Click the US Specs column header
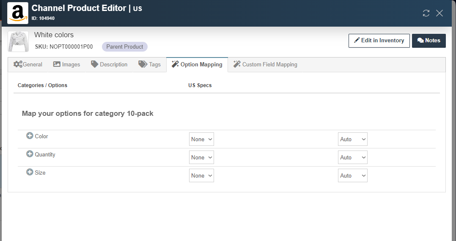Viewport: 456px width, 241px height. tap(200, 85)
